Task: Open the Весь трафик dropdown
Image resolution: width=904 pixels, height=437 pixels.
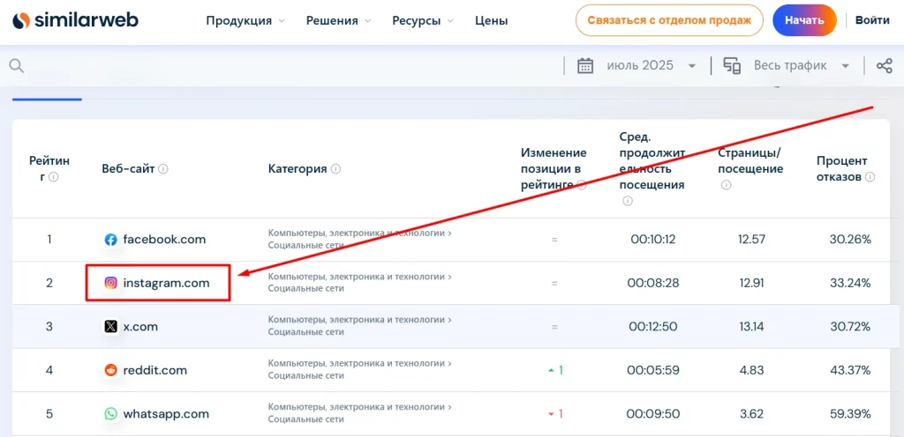Action: (x=802, y=65)
